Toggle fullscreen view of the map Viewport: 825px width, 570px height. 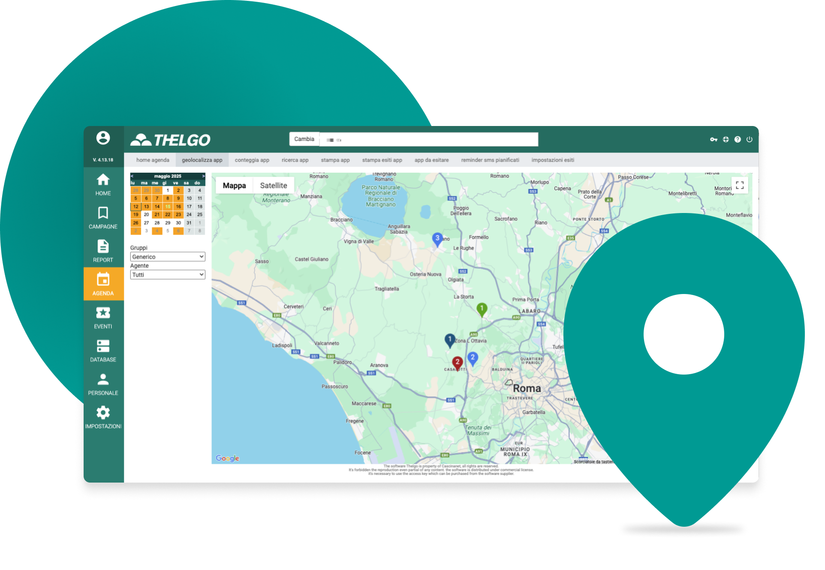pos(740,185)
